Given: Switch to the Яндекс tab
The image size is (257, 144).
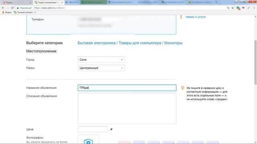Looking at the screenshot, I should 16,2.
